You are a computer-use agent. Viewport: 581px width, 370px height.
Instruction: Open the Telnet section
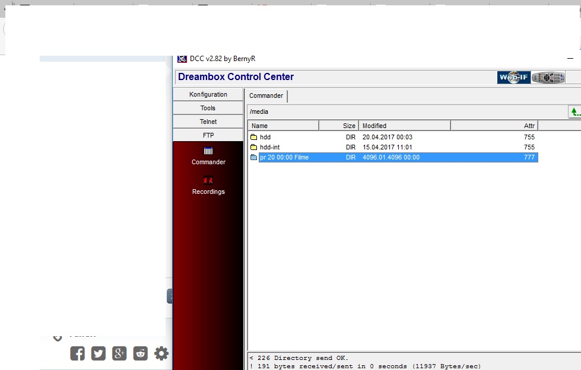(x=208, y=122)
